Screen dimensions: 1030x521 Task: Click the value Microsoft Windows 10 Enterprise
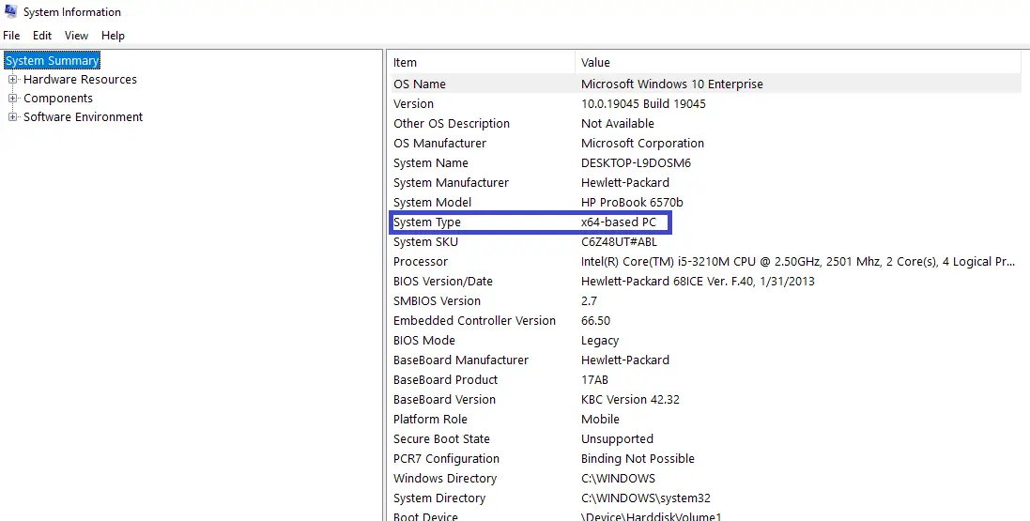pos(672,84)
